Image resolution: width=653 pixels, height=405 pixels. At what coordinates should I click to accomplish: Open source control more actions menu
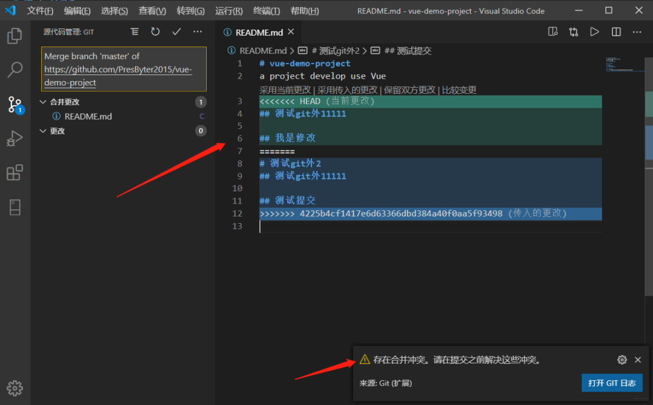point(197,31)
